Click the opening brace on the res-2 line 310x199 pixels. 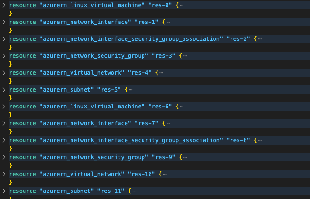[x=255, y=39]
